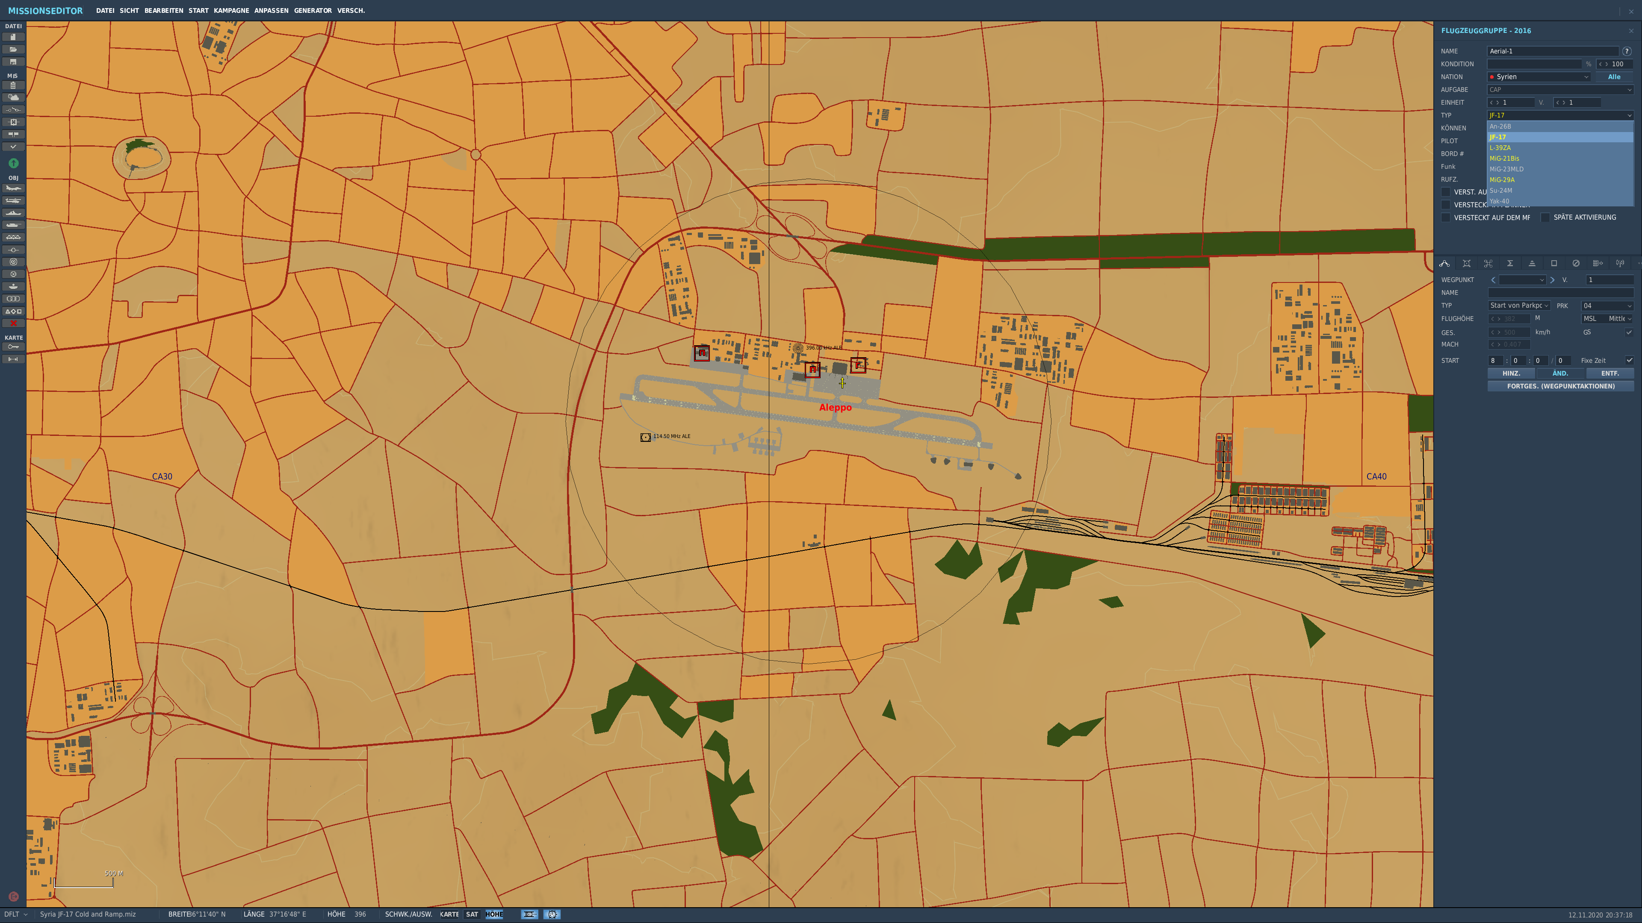Open the coalitions flags icon
This screenshot has width=1642, height=923.
(13, 135)
